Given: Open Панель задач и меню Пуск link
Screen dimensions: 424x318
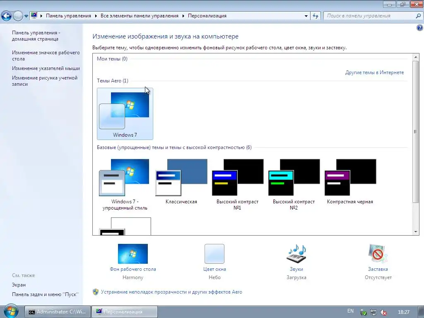Looking at the screenshot, I should [45, 294].
